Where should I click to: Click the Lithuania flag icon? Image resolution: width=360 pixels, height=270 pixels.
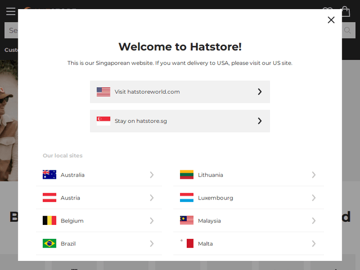(187, 175)
